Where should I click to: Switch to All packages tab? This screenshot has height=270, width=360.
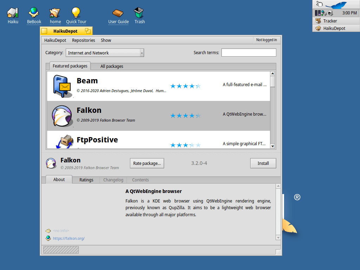[112, 66]
